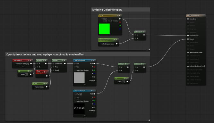Toggle chevron on the constant 1 node header
The height and width of the screenshot is (123, 214).
(x=127, y=78)
